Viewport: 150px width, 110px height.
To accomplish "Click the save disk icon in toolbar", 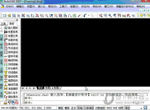I will tap(14, 15).
